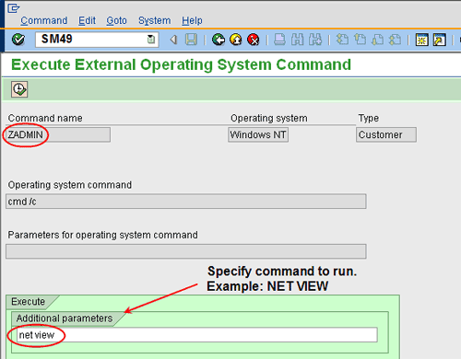Open the System menu

coord(154,20)
